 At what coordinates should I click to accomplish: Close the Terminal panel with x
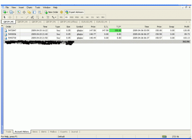click(x=2, y=26)
